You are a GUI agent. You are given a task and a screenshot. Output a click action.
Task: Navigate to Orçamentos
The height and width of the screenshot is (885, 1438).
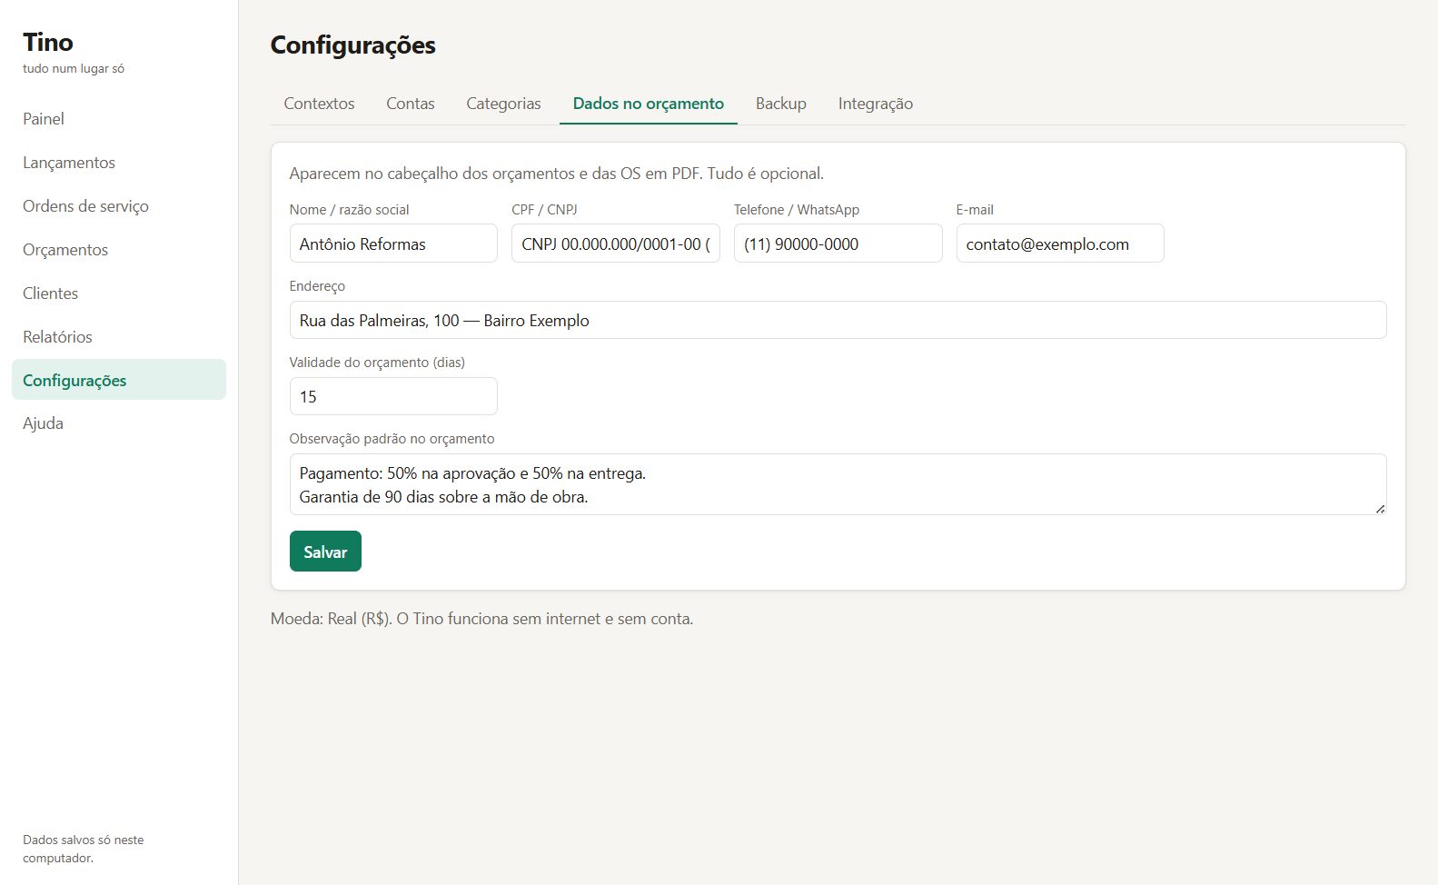tap(118, 250)
